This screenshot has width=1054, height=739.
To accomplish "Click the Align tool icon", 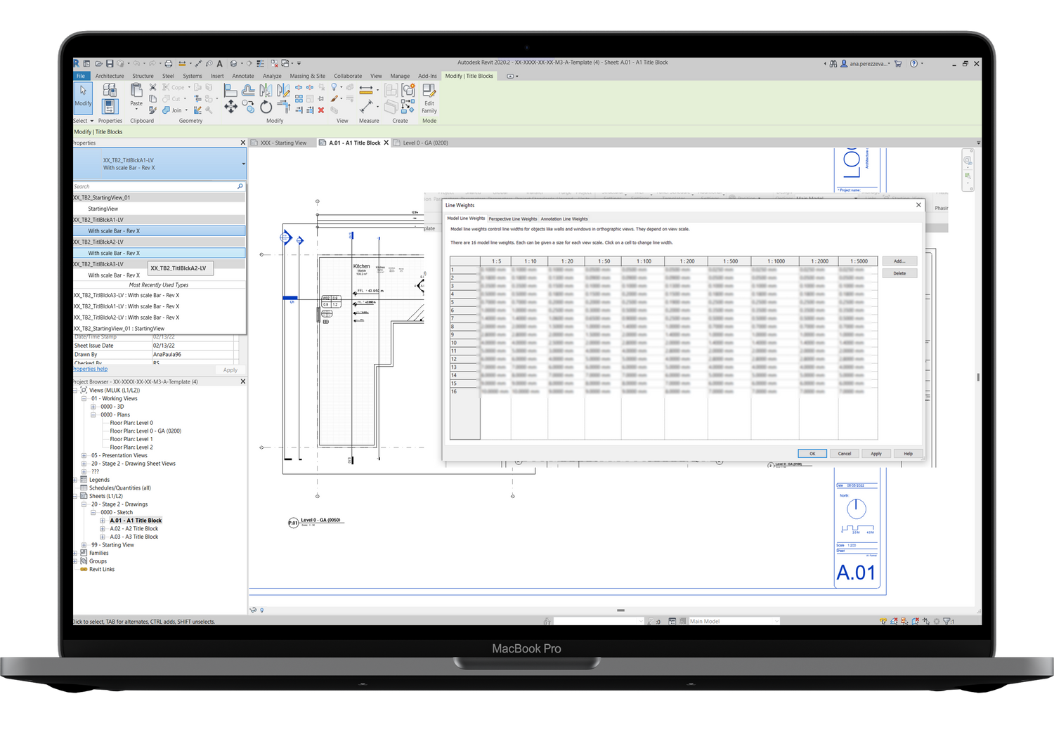I will pos(230,90).
